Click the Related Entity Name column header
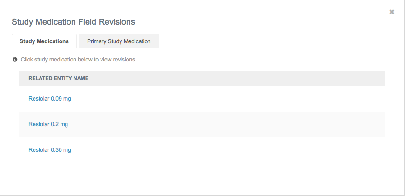 click(59, 78)
